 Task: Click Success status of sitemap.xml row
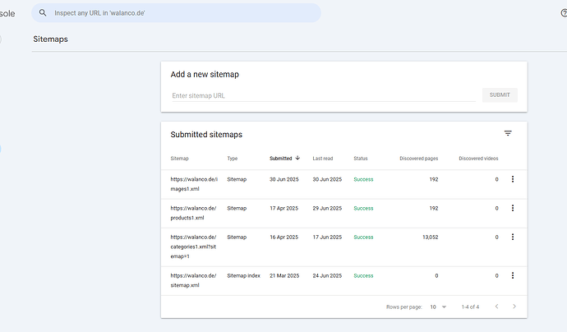363,275
